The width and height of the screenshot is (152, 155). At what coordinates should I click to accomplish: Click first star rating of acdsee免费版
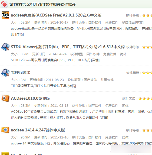pos(144,15)
